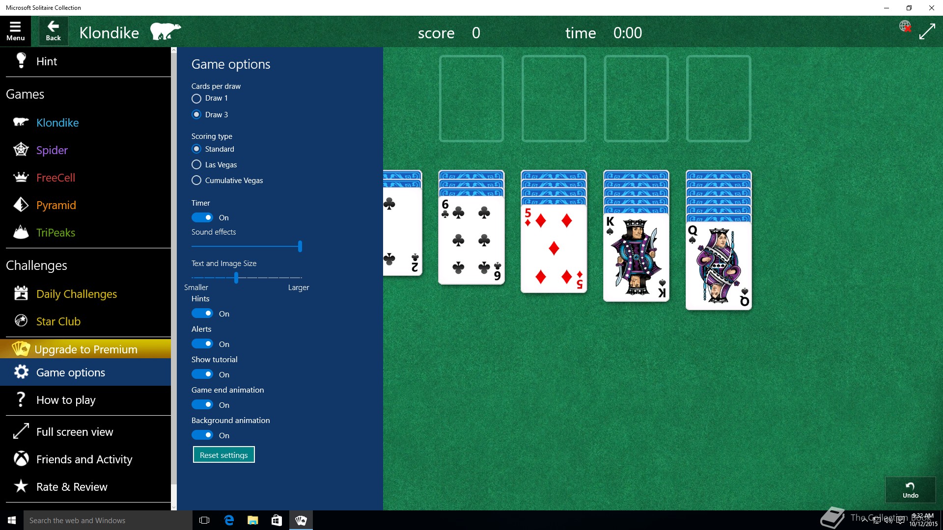Image resolution: width=943 pixels, height=530 pixels.
Task: Click the offline globe status icon
Action: pyautogui.click(x=905, y=26)
